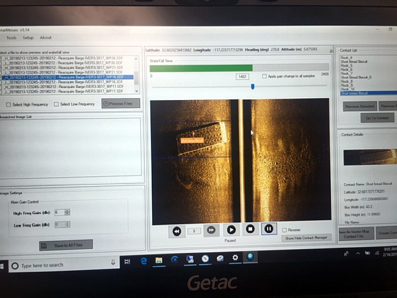Select Rock_7 in the Contact List
Viewport: 397px width, 298px height.
347,74
